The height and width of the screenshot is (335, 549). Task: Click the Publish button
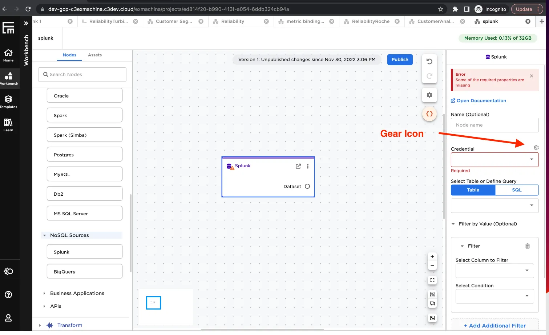pos(400,60)
